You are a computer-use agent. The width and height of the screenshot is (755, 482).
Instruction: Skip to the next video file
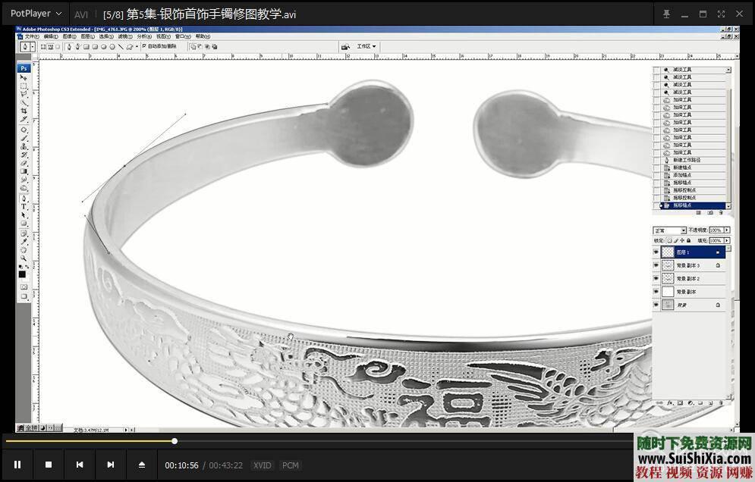[x=111, y=465]
